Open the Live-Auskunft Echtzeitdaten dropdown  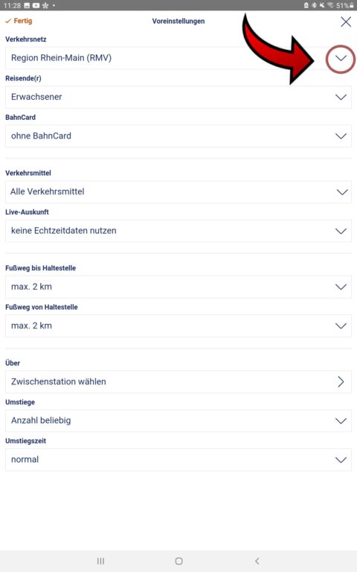178,231
